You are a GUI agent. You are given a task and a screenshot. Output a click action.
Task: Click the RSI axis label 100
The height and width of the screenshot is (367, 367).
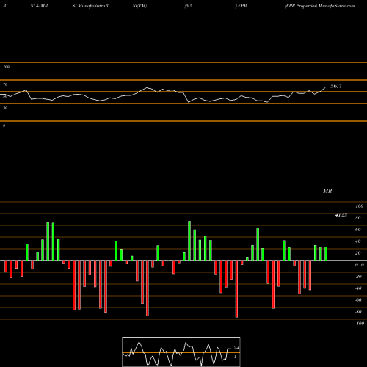(x=7, y=67)
